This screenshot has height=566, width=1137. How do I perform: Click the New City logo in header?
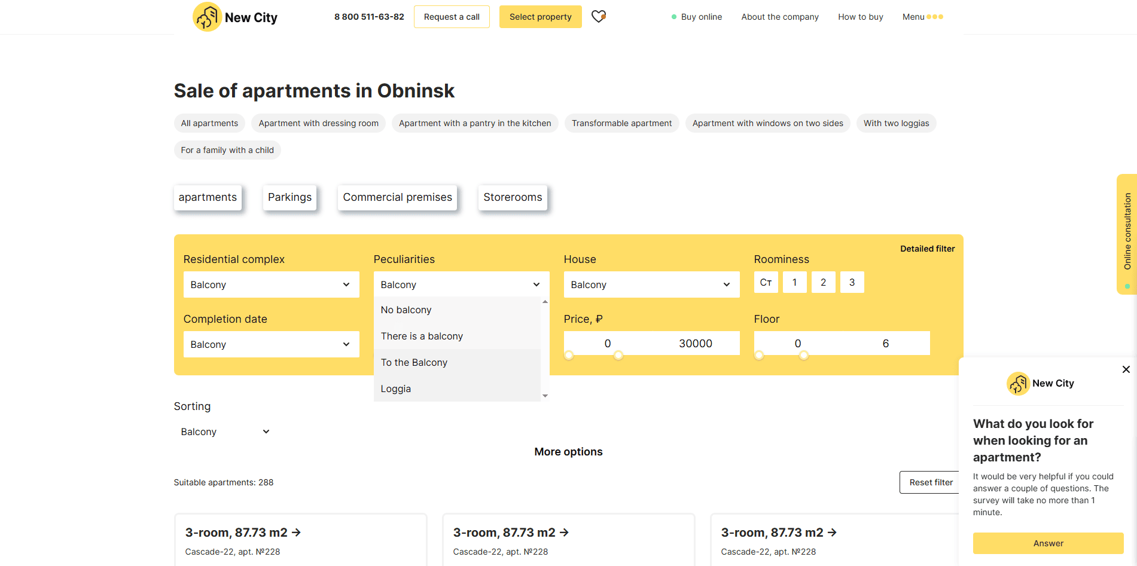pos(235,17)
